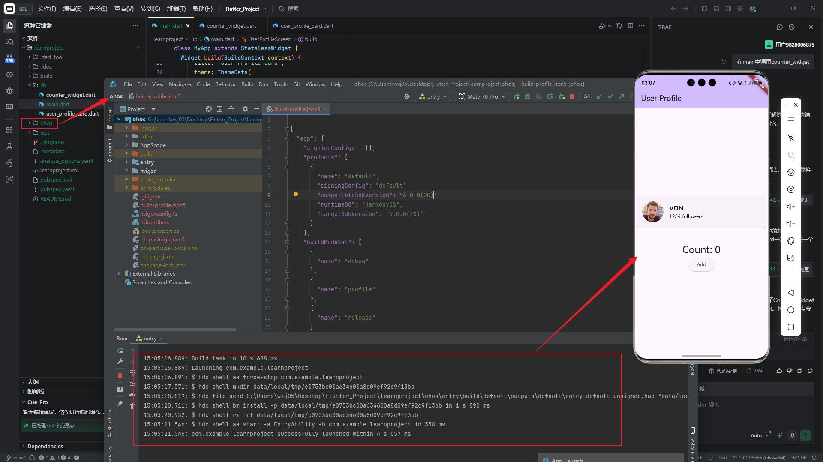This screenshot has width=823, height=462.
Task: Open the entry run configuration dropdown
Action: point(433,97)
